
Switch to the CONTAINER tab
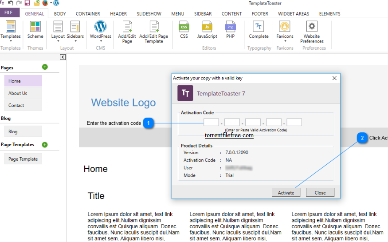(88, 14)
